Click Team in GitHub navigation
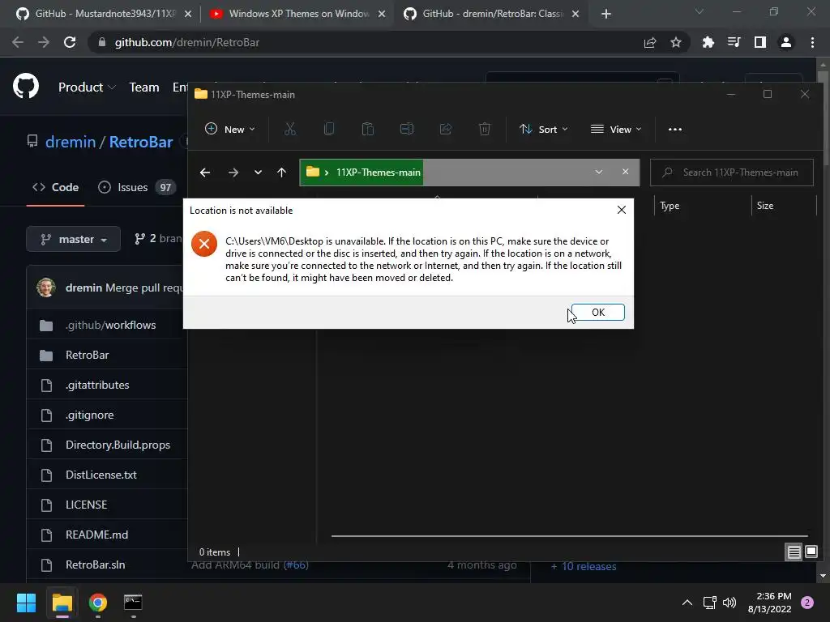Viewport: 830px width, 622px height. 144,87
